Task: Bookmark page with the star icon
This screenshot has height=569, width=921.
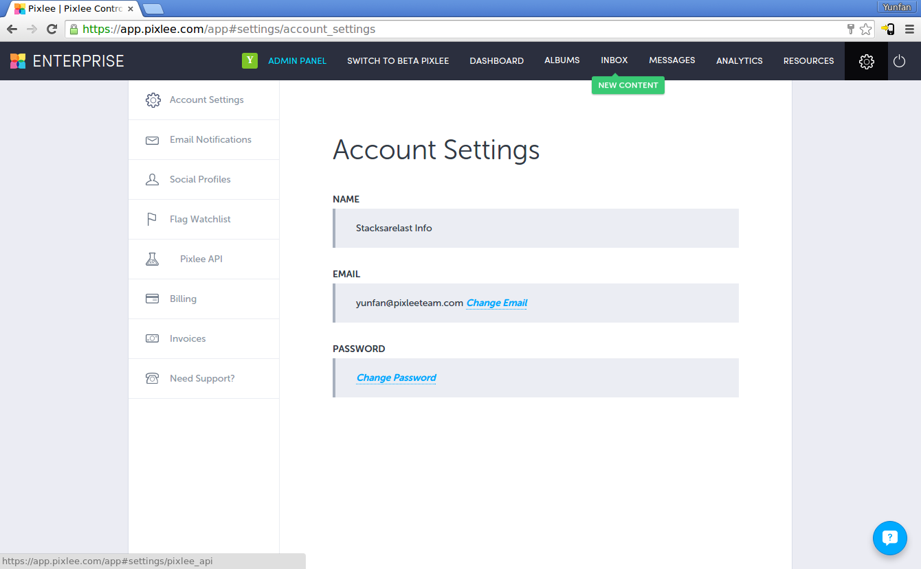Action: click(x=866, y=29)
